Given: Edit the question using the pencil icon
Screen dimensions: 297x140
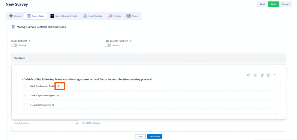Looking at the screenshot, I should pos(262,75).
